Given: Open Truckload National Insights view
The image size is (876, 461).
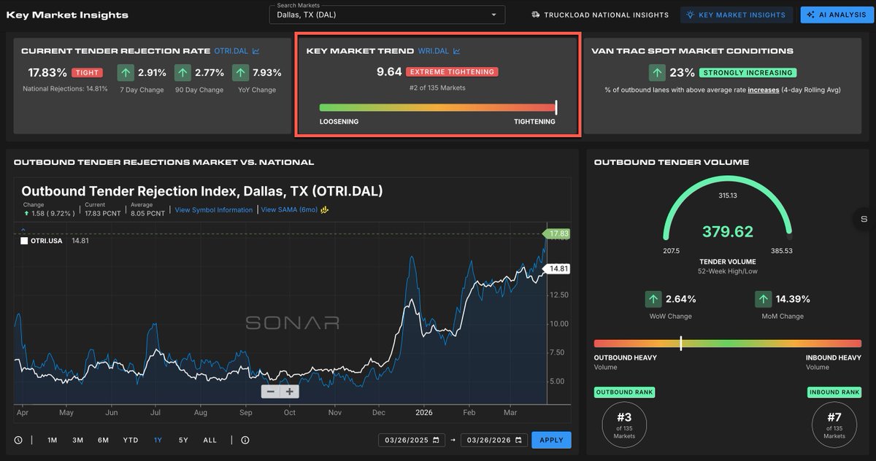Looking at the screenshot, I should pos(600,15).
